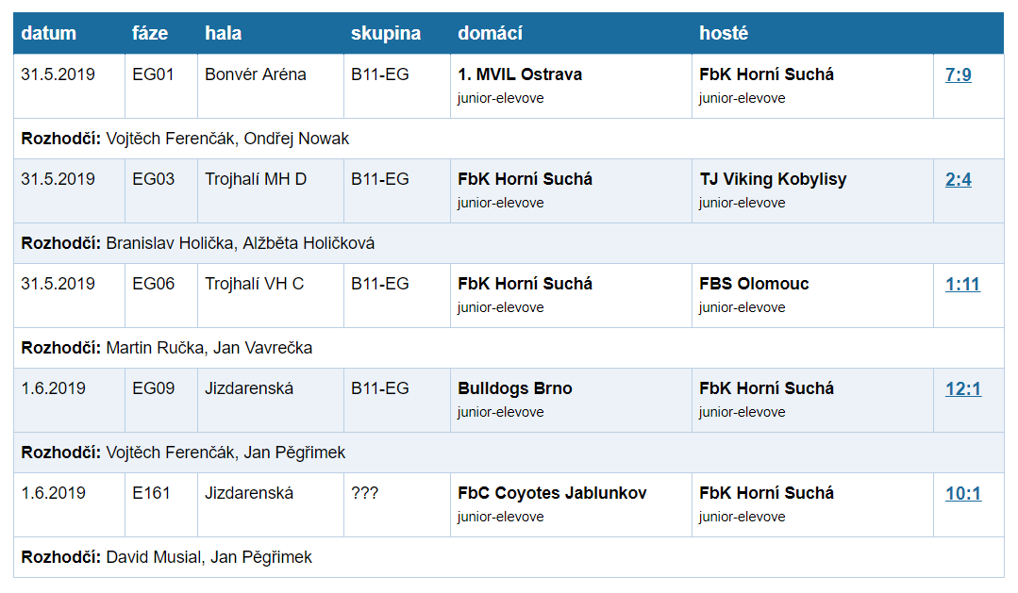Click the Trojhalí MH D hall cell

(x=256, y=179)
